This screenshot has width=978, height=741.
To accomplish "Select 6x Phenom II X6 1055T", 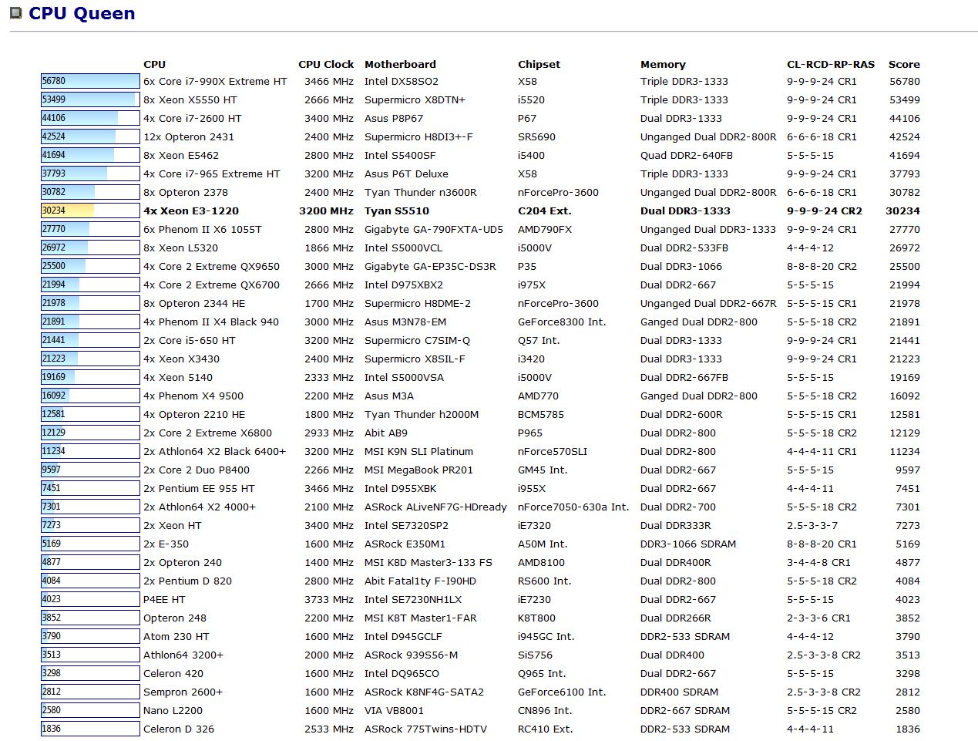I will point(203,229).
